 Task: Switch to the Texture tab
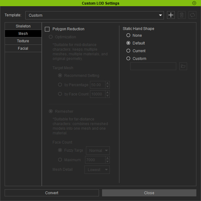23,41
